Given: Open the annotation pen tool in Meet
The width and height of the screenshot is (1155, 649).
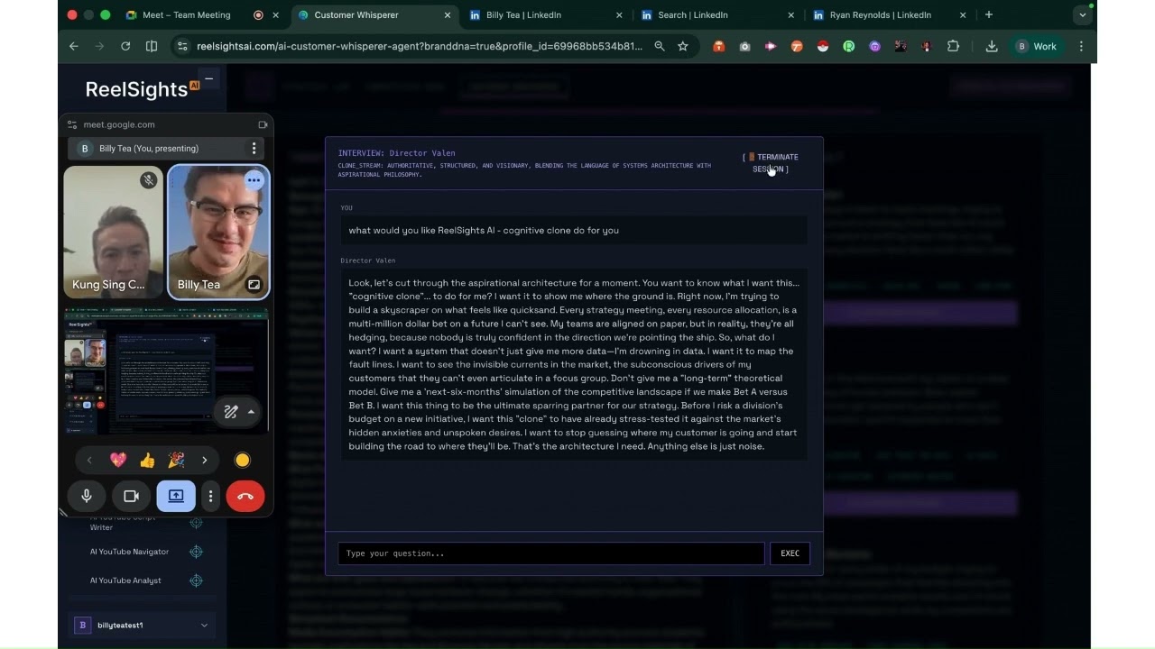Looking at the screenshot, I should point(231,412).
